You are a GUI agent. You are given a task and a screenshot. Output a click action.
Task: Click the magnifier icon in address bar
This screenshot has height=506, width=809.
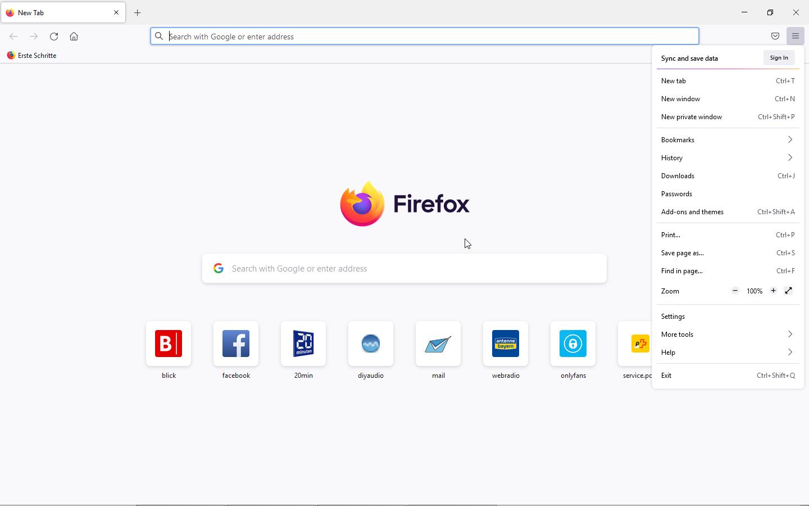click(x=159, y=37)
